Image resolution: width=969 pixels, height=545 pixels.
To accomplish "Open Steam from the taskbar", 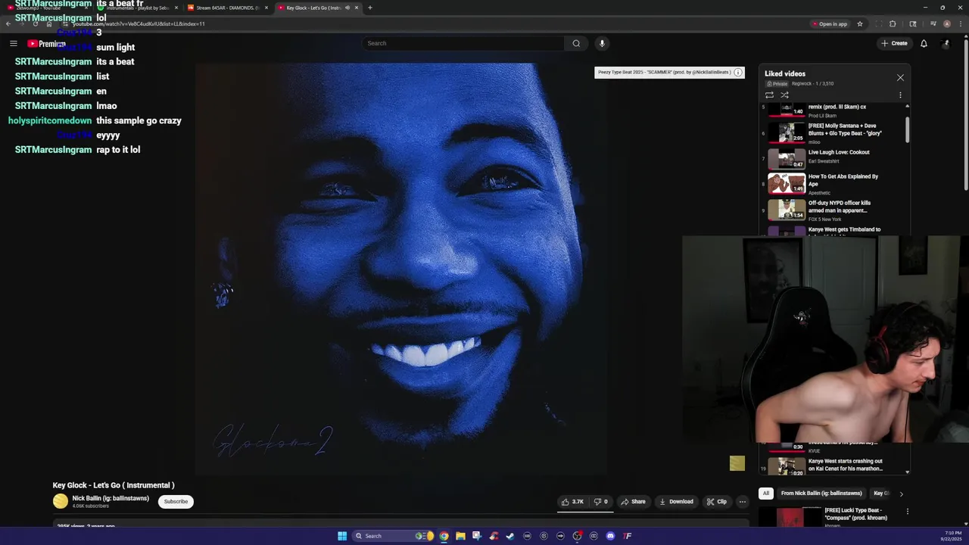I will (510, 536).
